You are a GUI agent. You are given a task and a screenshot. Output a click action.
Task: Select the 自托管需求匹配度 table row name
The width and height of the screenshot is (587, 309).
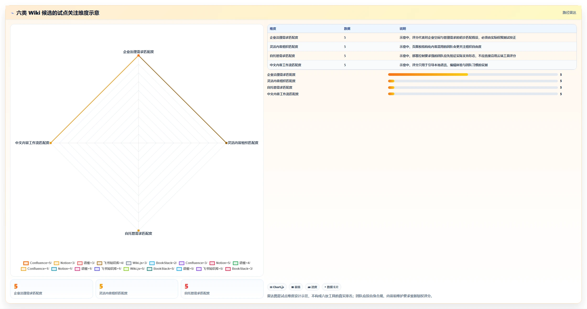pos(282,56)
